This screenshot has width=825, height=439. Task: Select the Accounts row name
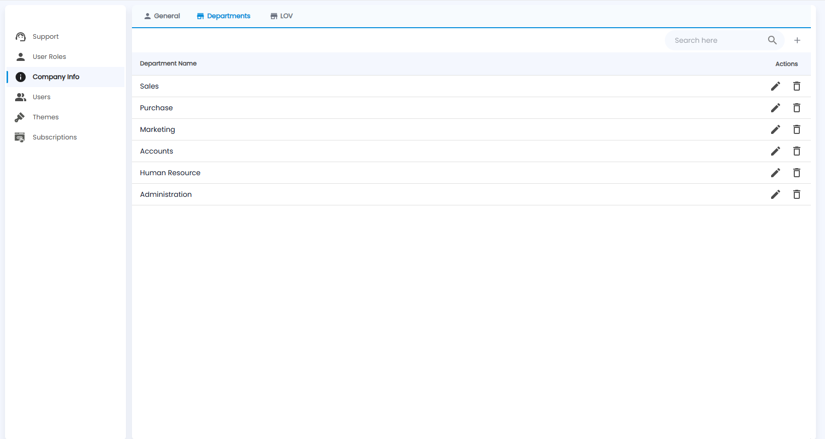click(157, 151)
